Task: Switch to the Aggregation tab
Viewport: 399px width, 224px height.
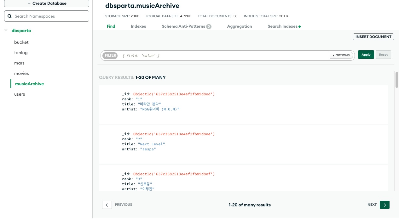Action: tap(240, 26)
